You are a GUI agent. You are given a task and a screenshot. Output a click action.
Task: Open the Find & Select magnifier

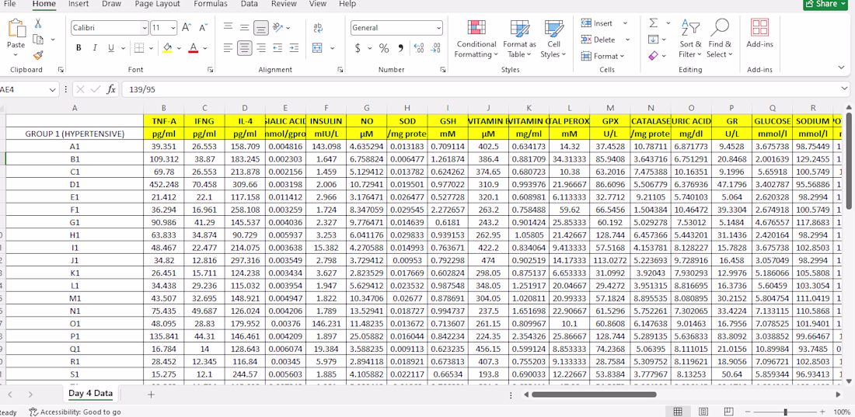(719, 39)
